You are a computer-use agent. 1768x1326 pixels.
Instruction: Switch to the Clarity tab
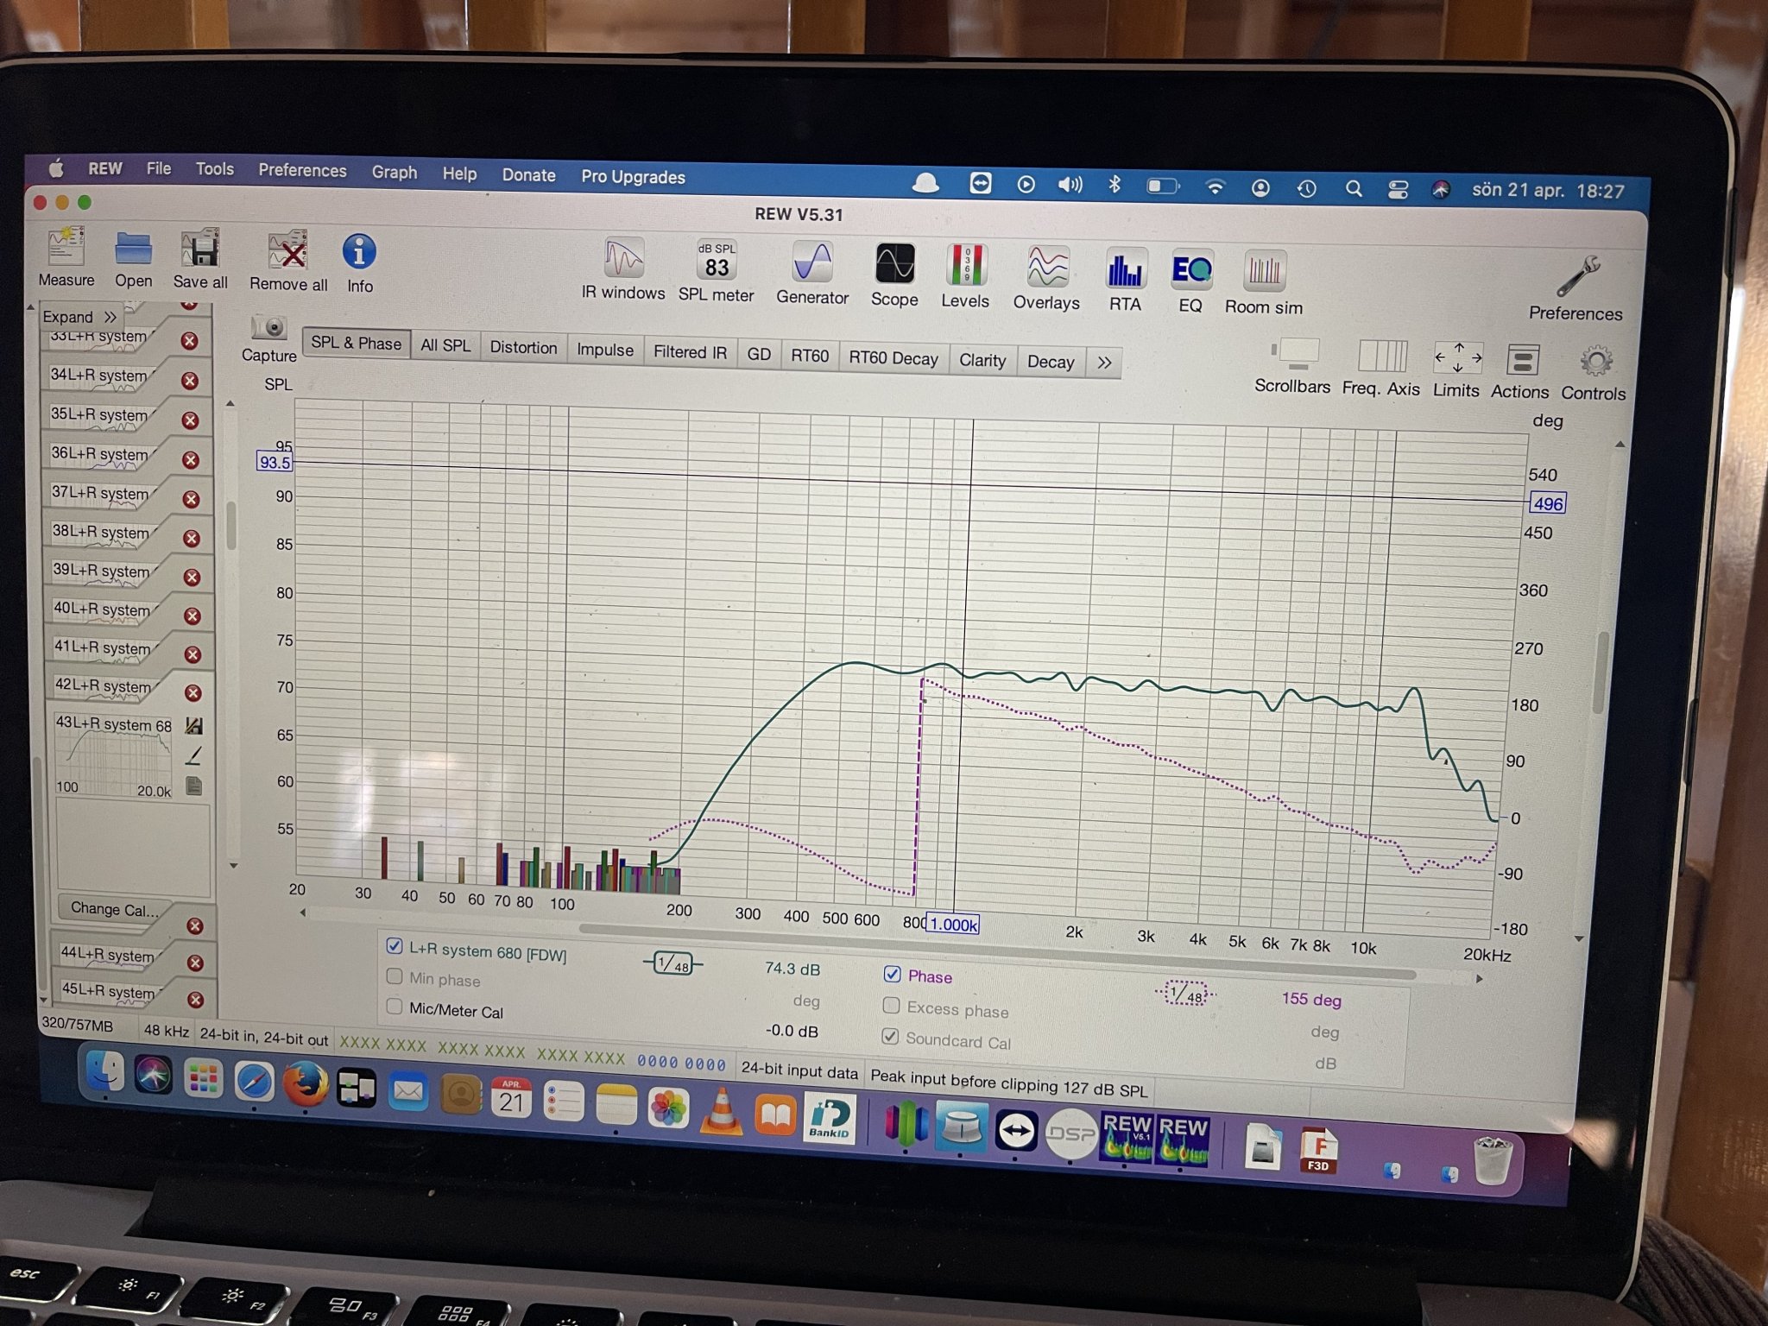coord(982,360)
